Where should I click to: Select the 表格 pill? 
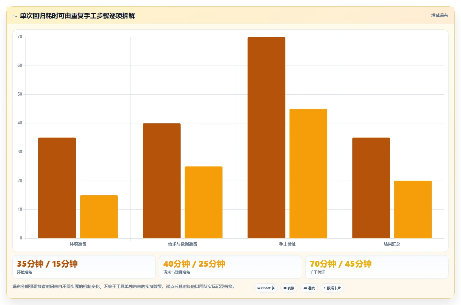289,288
